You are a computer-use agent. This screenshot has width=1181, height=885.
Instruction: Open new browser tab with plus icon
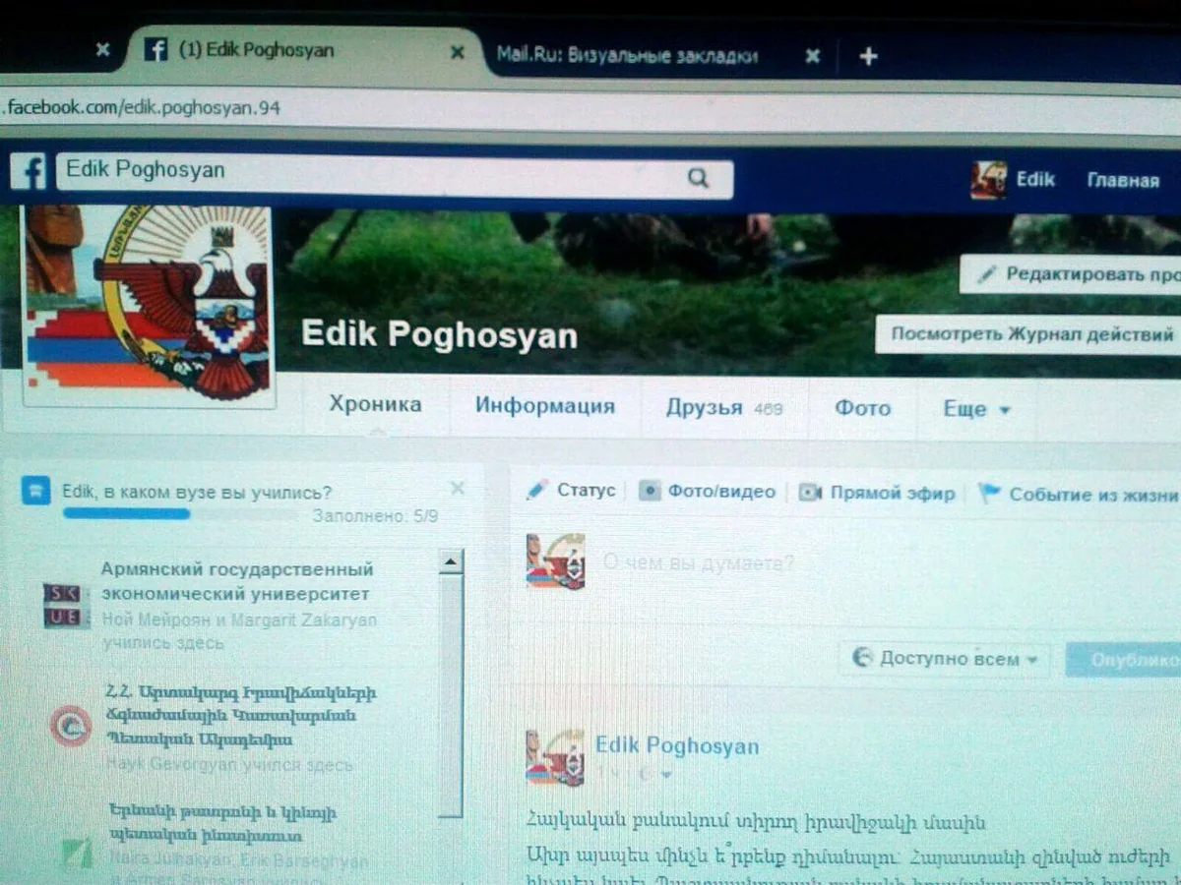[868, 56]
